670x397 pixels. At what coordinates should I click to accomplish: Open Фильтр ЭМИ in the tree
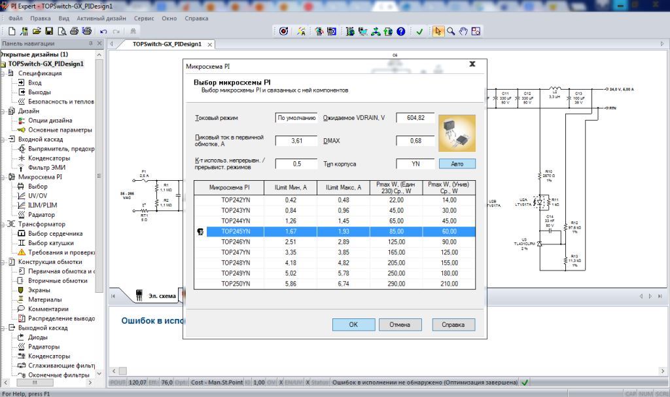[x=46, y=167]
